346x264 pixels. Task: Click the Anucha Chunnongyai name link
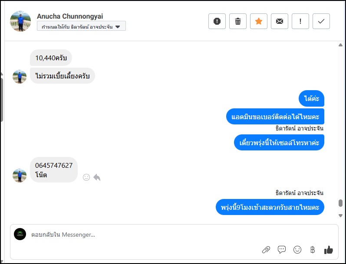click(70, 16)
